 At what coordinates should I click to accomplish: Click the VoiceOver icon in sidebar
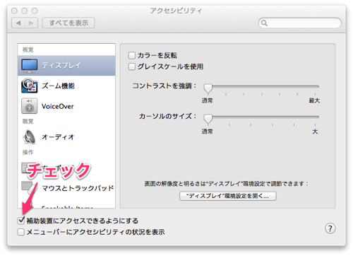click(29, 106)
